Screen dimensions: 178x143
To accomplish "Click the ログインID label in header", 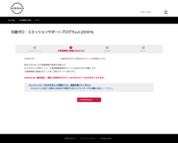I will [x=146, y=12].
